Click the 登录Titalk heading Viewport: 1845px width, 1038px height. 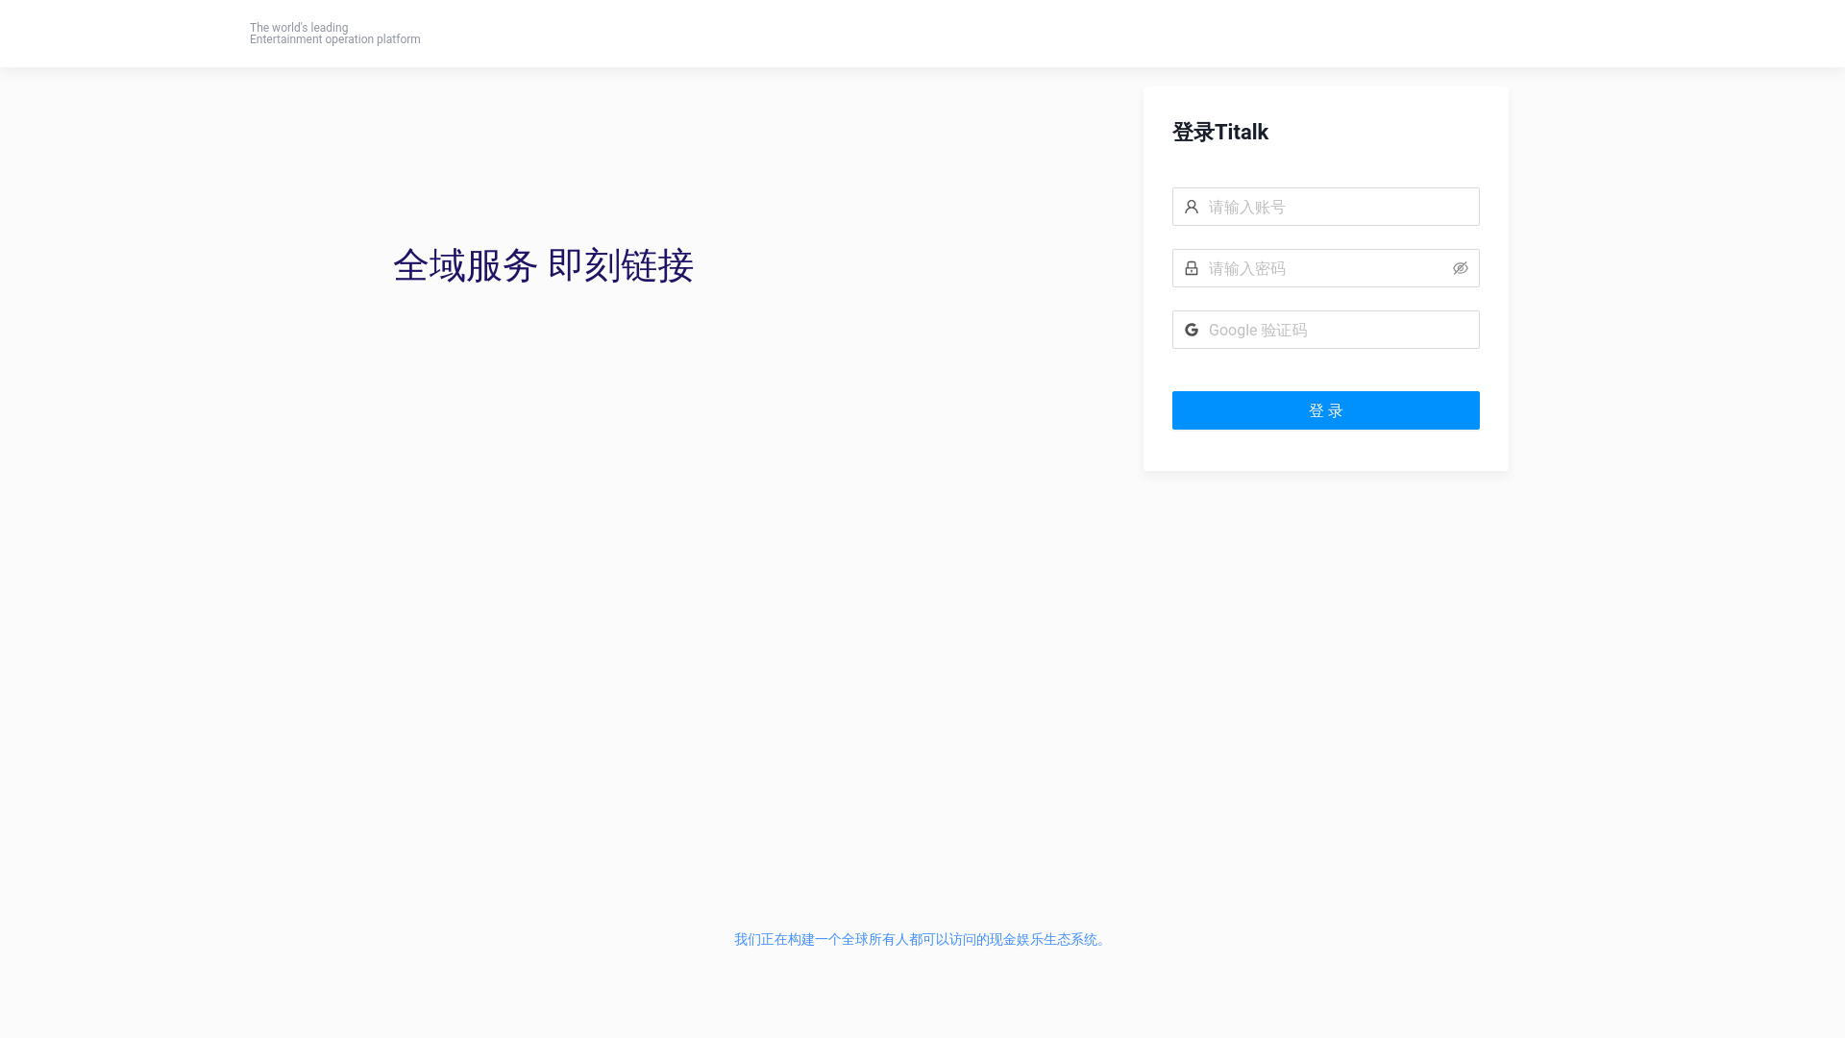coord(1220,133)
